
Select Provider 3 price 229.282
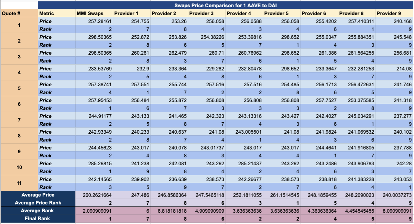tap(207, 69)
